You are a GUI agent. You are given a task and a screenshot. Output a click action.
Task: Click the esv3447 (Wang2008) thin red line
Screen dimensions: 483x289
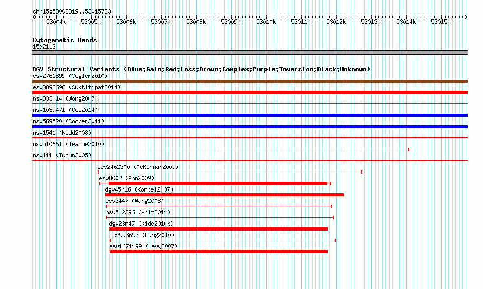219,206
